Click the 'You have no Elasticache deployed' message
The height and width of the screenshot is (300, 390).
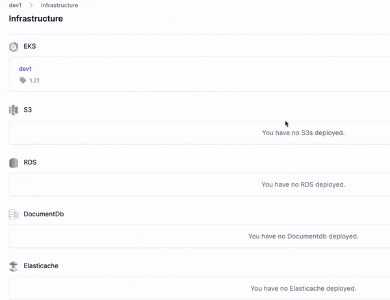click(x=303, y=288)
